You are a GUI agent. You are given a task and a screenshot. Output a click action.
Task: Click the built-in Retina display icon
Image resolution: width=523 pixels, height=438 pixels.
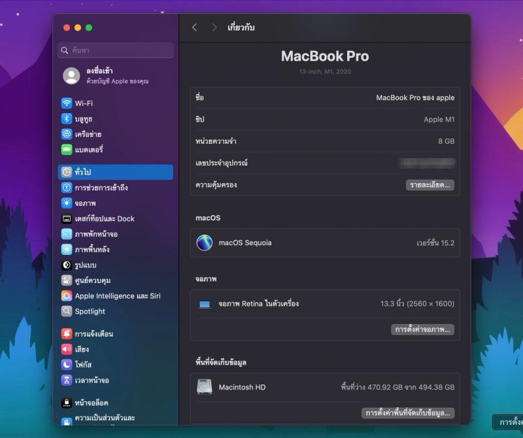pyautogui.click(x=205, y=304)
